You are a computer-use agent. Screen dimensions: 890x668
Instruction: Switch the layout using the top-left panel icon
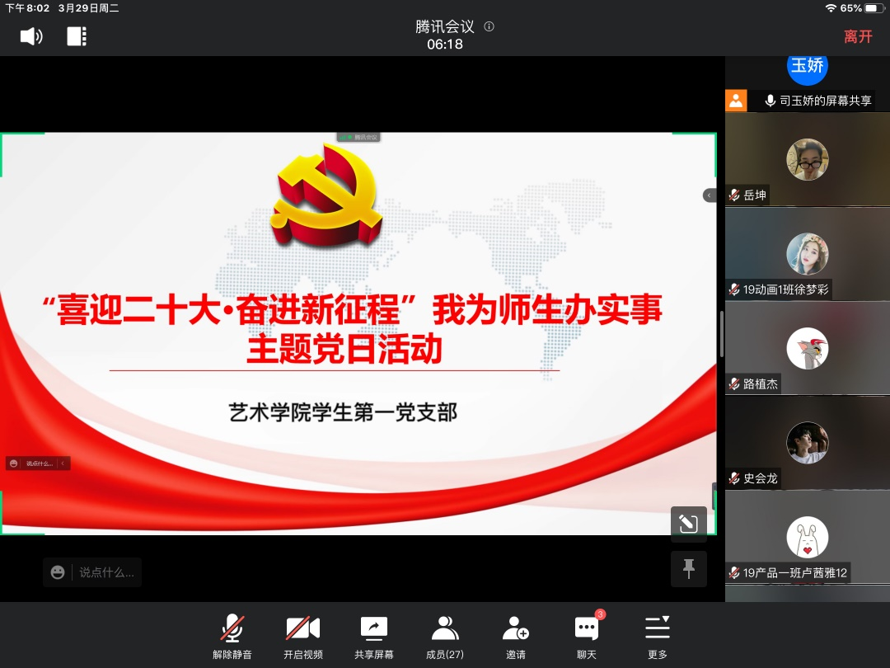(x=77, y=36)
